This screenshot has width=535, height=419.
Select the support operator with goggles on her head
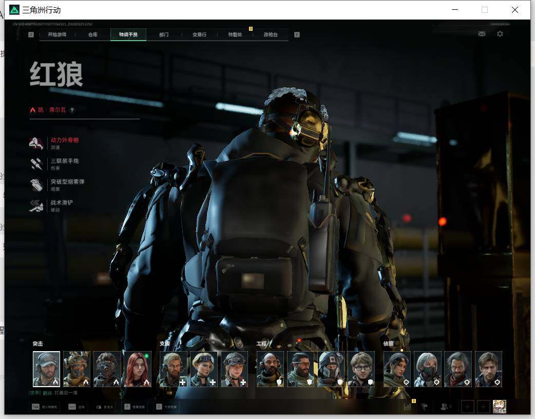pyautogui.click(x=204, y=369)
